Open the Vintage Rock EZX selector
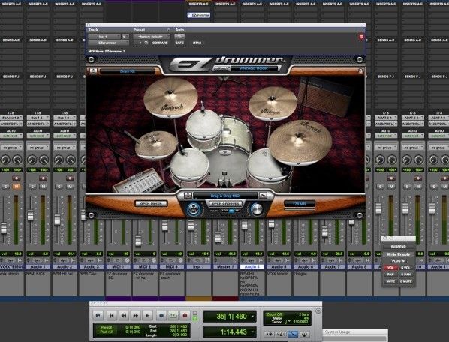The width and height of the screenshot is (449, 342). (x=255, y=68)
